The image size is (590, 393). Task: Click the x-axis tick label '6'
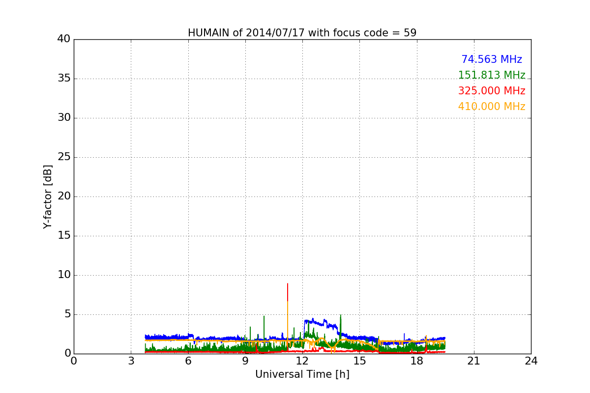click(x=188, y=361)
